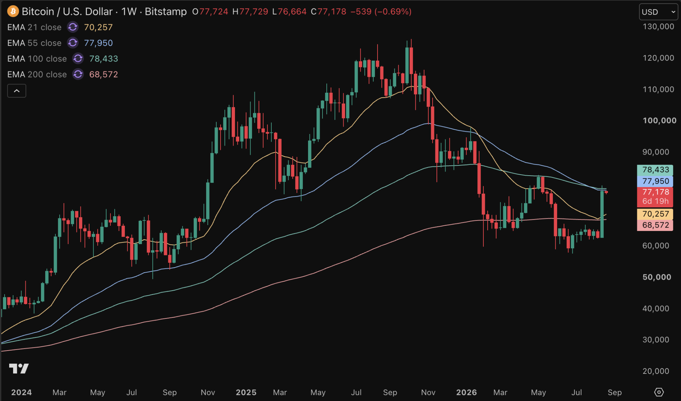Click the high value H77,729 in header
Viewport: 681px width, 401px height.
[250, 12]
